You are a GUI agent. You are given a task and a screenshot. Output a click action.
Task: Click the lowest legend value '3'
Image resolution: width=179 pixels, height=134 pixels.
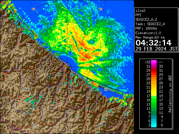coord(149,125)
